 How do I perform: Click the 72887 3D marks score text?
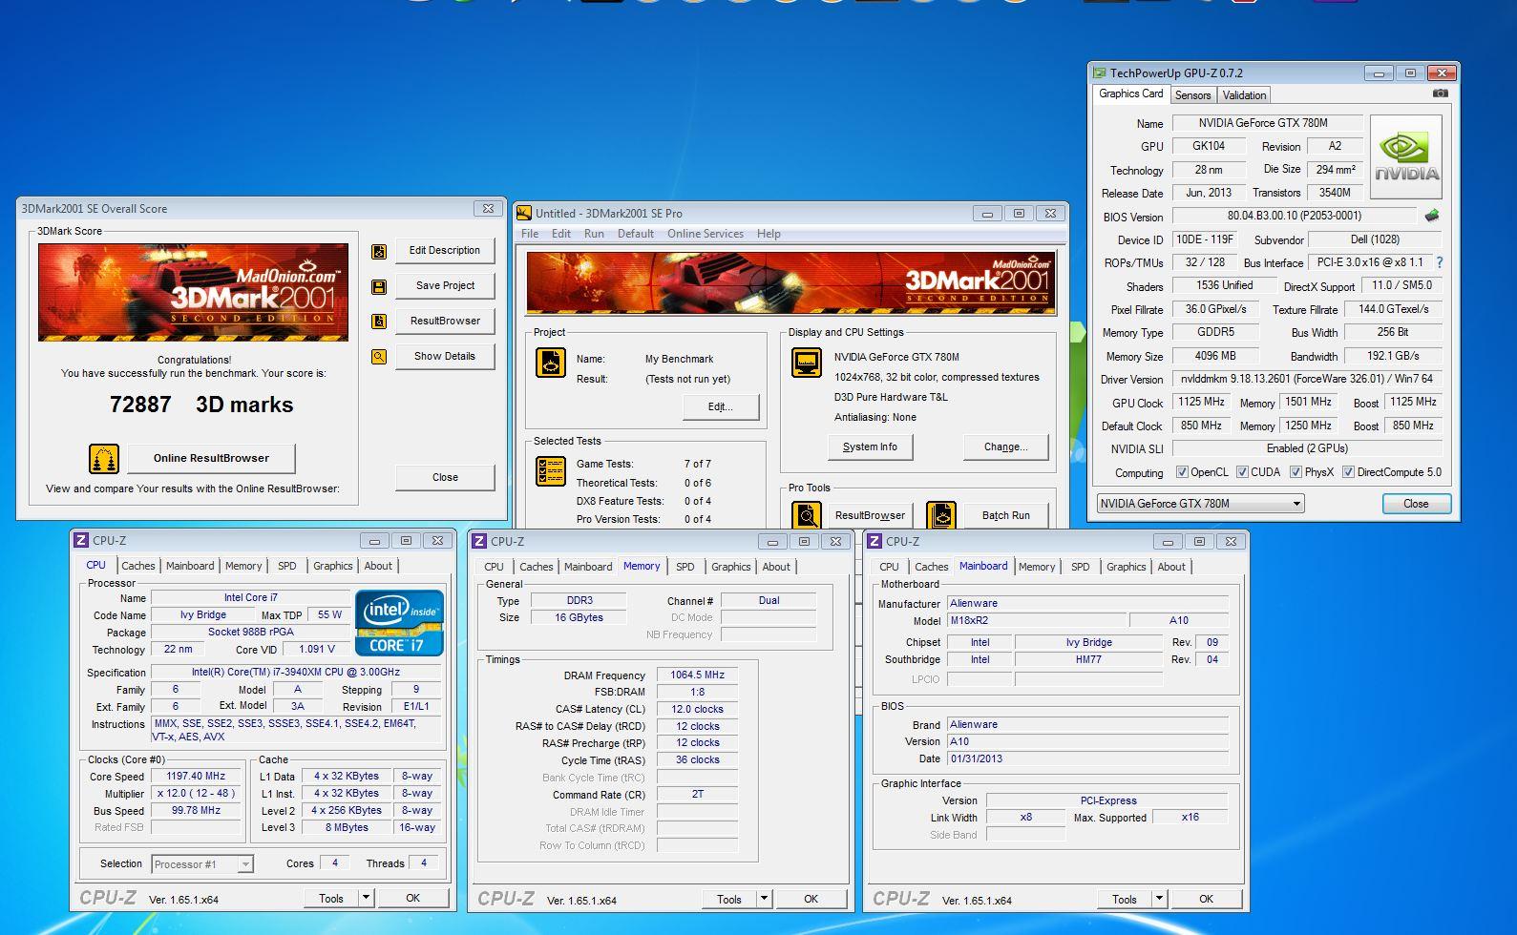(x=201, y=405)
